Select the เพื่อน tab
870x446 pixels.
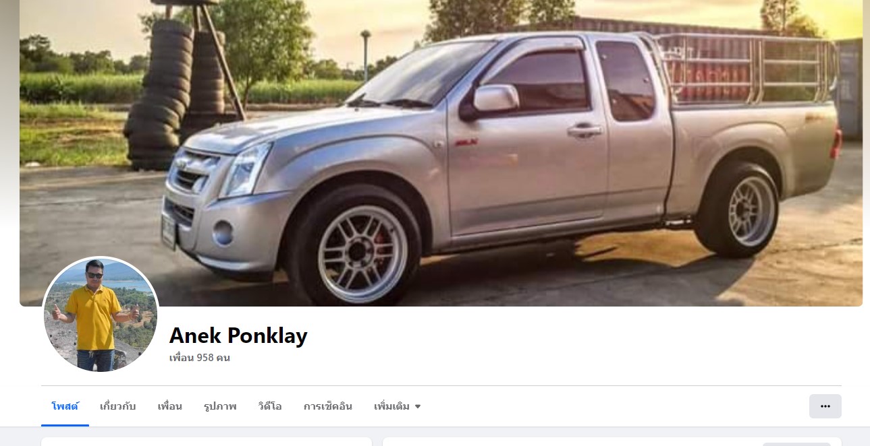[169, 406]
